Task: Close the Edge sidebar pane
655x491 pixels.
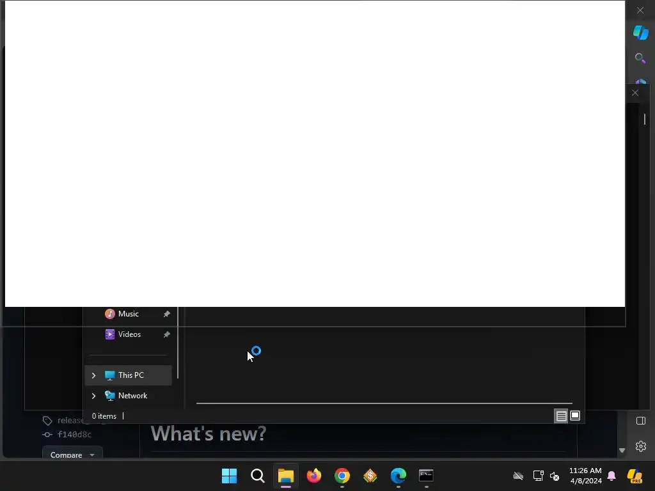Action: 635,93
